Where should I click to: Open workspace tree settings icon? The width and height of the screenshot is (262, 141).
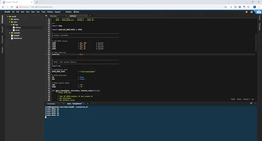(42, 15)
